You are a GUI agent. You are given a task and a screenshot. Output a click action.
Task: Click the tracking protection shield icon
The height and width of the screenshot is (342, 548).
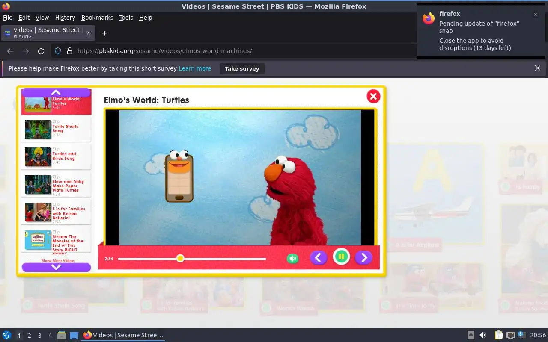point(58,51)
